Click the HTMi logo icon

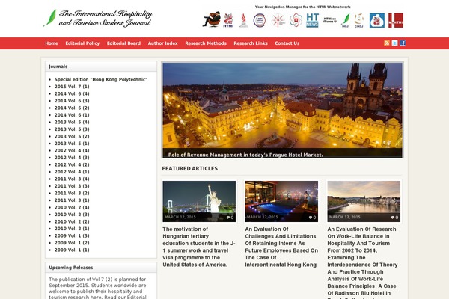[x=228, y=20]
